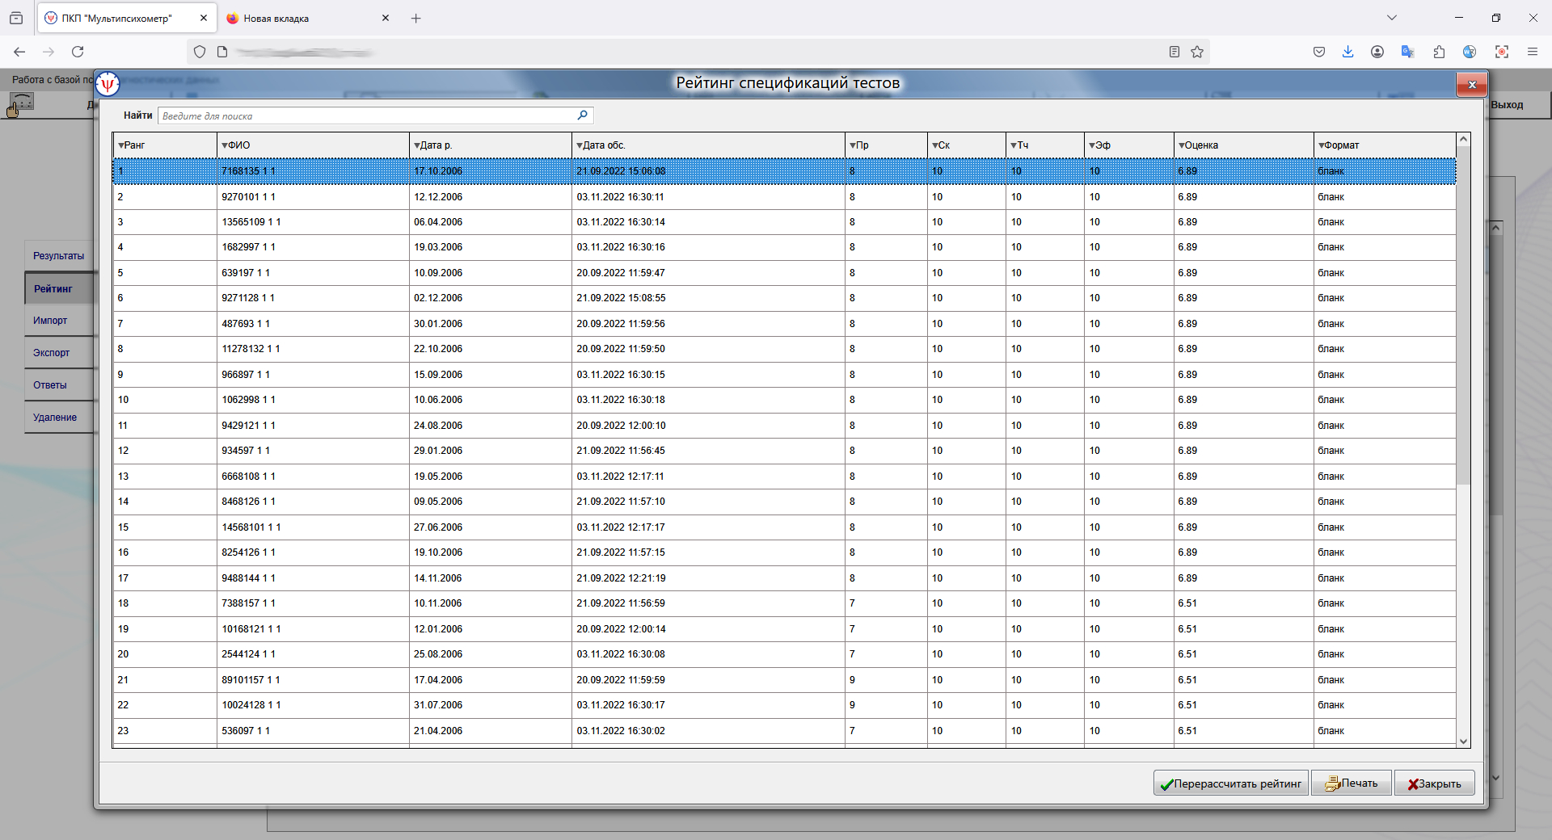Toggle reader view icon in address bar
1552x840 pixels.
coord(1175,52)
